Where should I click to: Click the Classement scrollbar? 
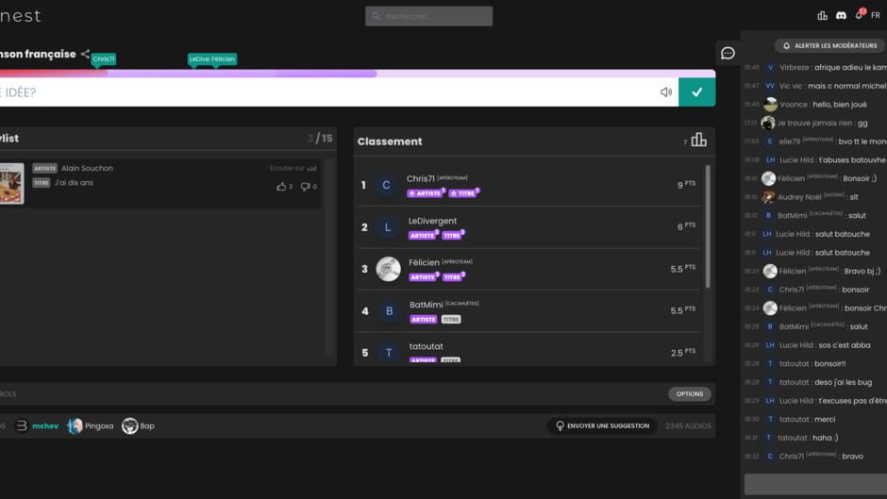pos(707,226)
